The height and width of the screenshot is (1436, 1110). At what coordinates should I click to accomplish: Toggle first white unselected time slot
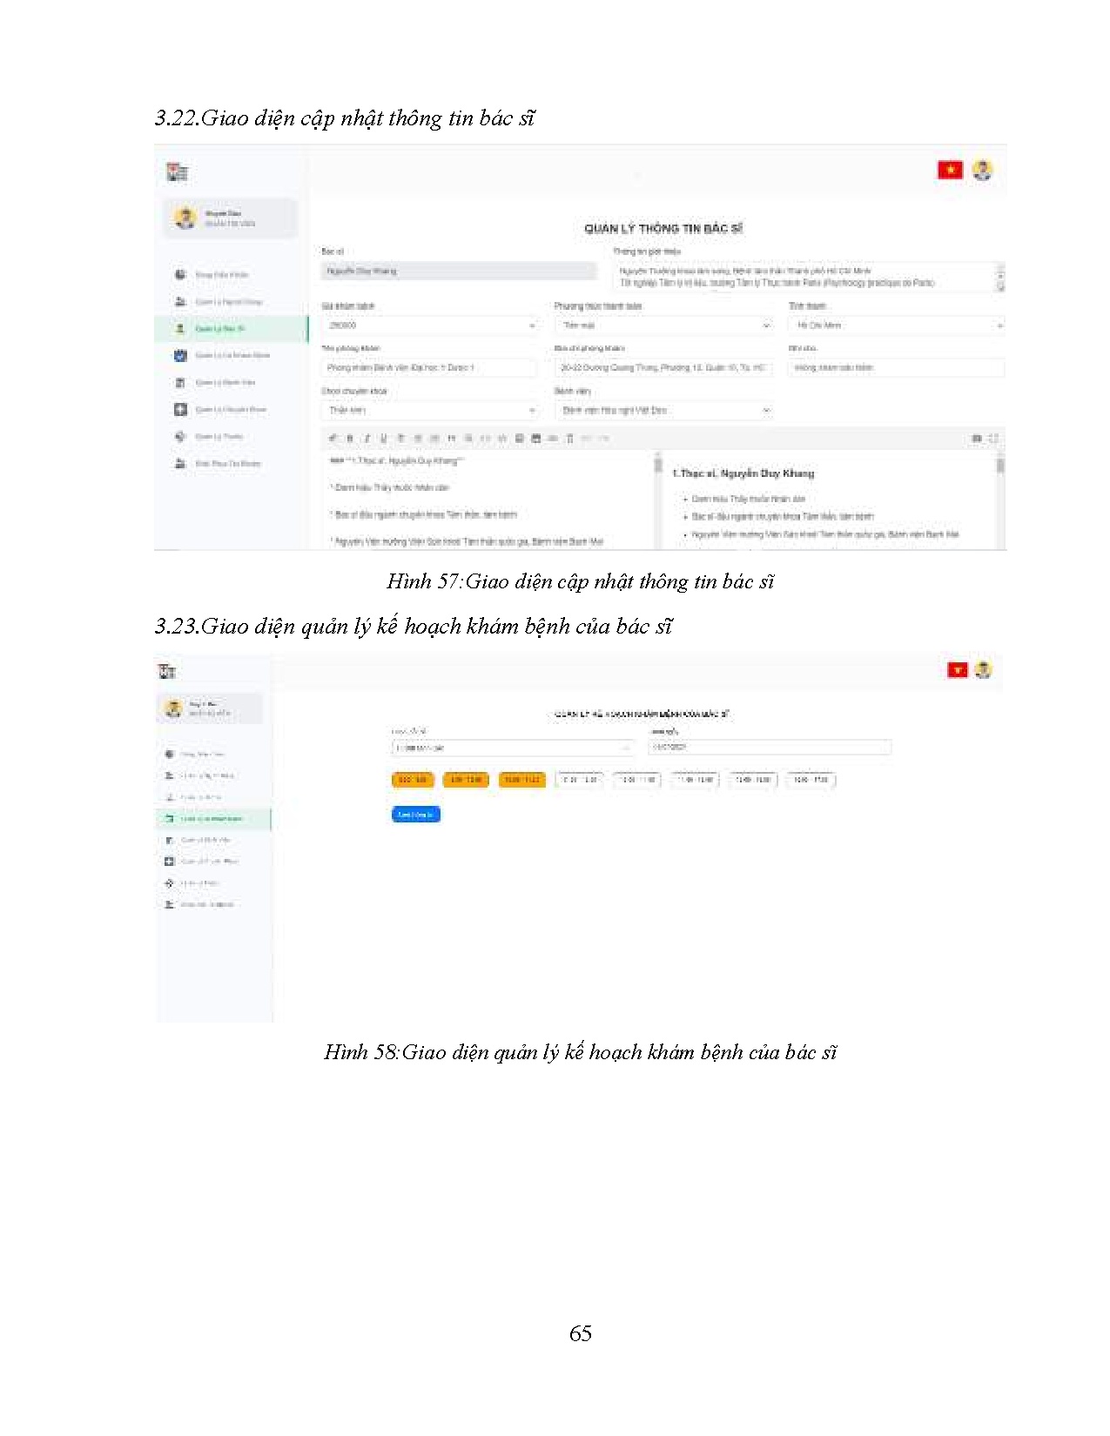(x=579, y=780)
